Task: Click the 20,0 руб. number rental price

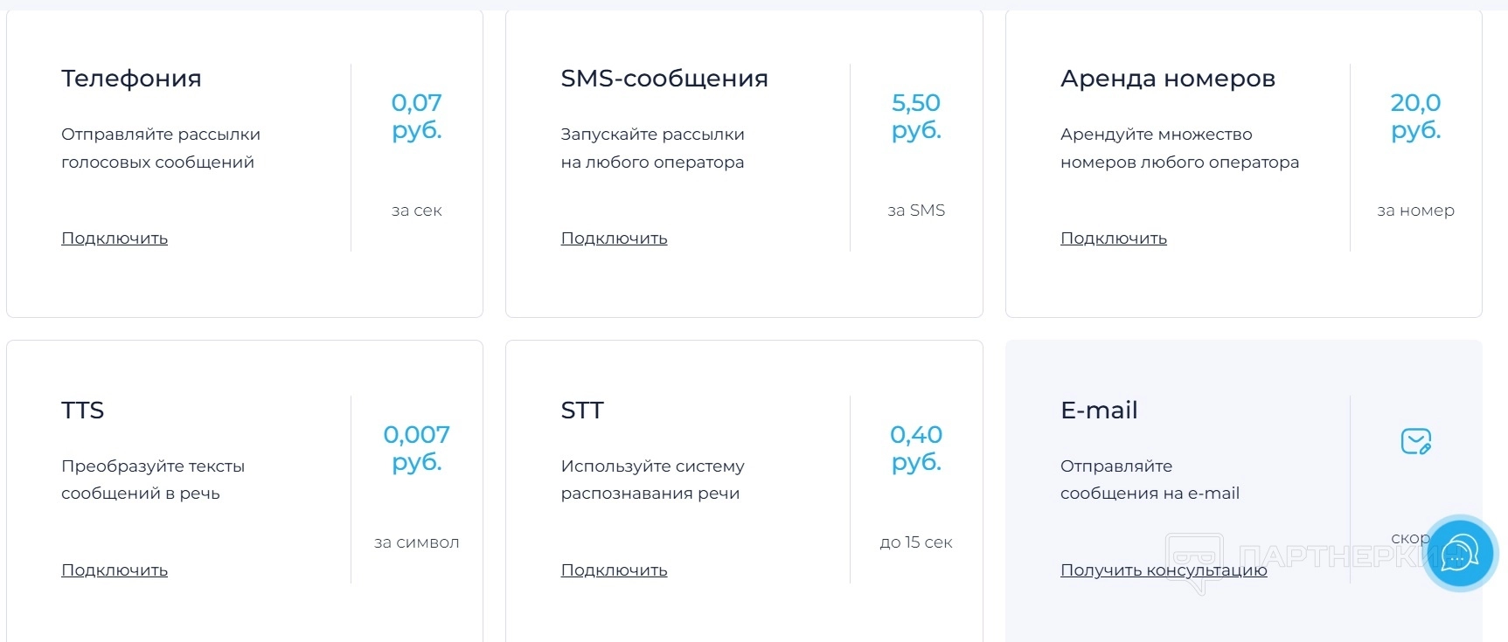Action: click(1415, 116)
